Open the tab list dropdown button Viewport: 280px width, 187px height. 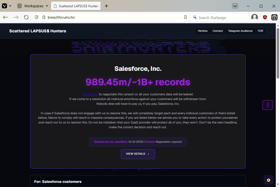pos(235,6)
